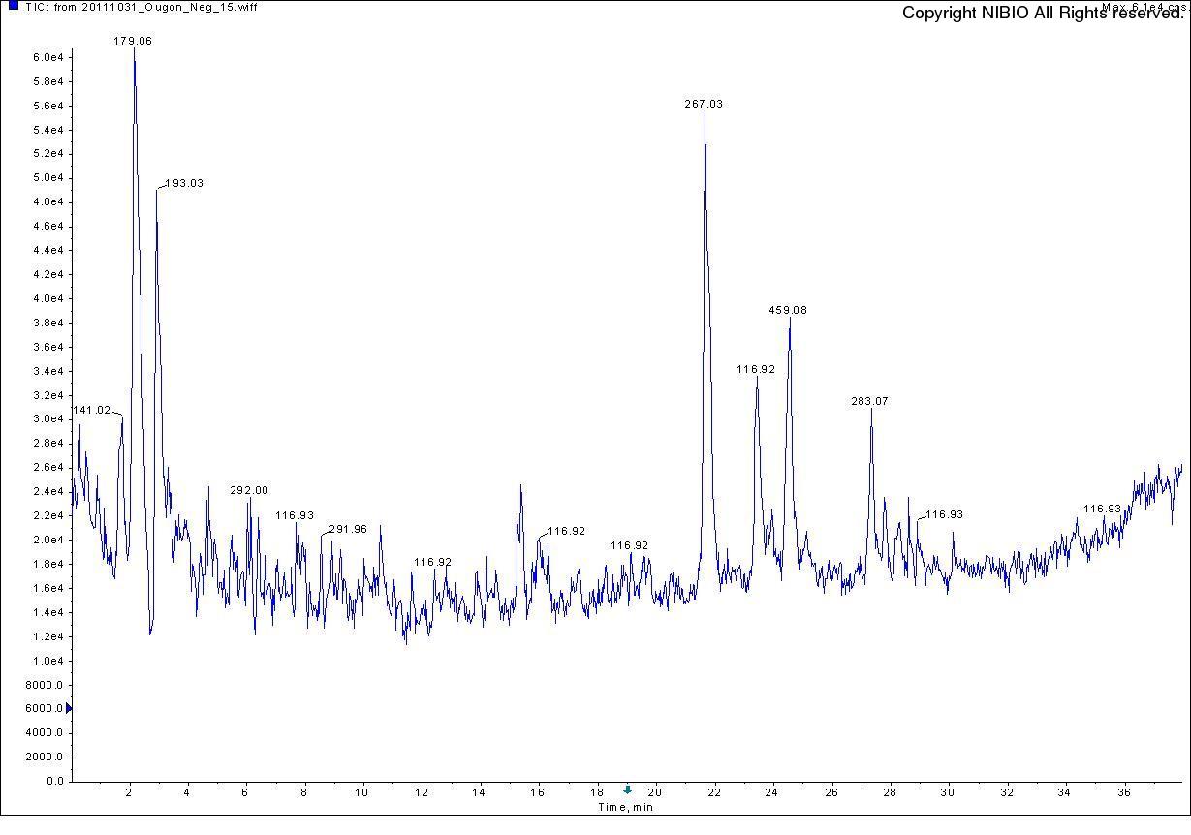The image size is (1191, 835).
Task: Click the 193.03 peak label
Action: pyautogui.click(x=184, y=184)
